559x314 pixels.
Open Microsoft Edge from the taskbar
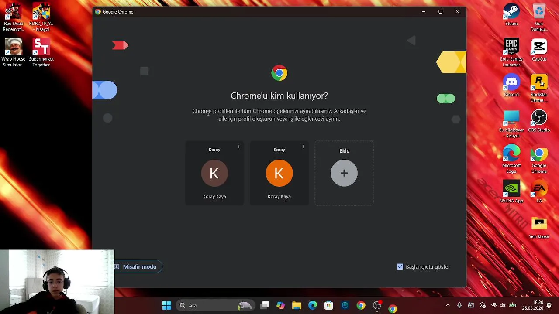[x=313, y=305]
